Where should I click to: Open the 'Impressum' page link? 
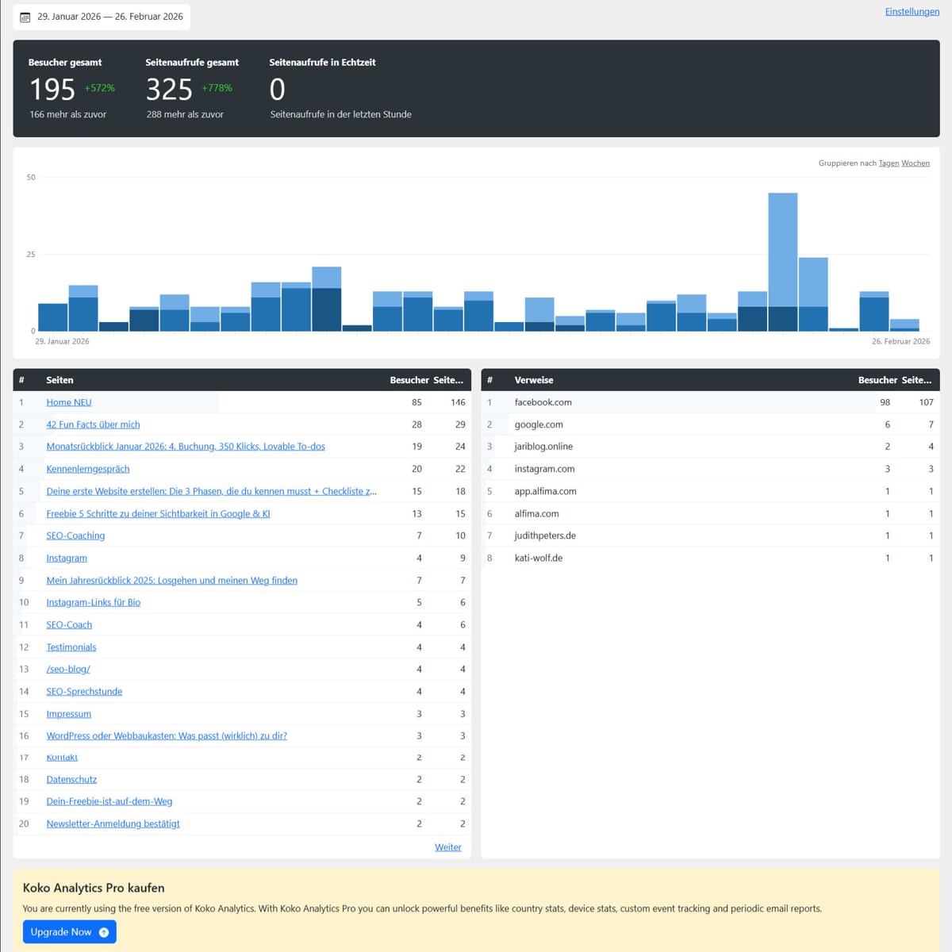(68, 713)
